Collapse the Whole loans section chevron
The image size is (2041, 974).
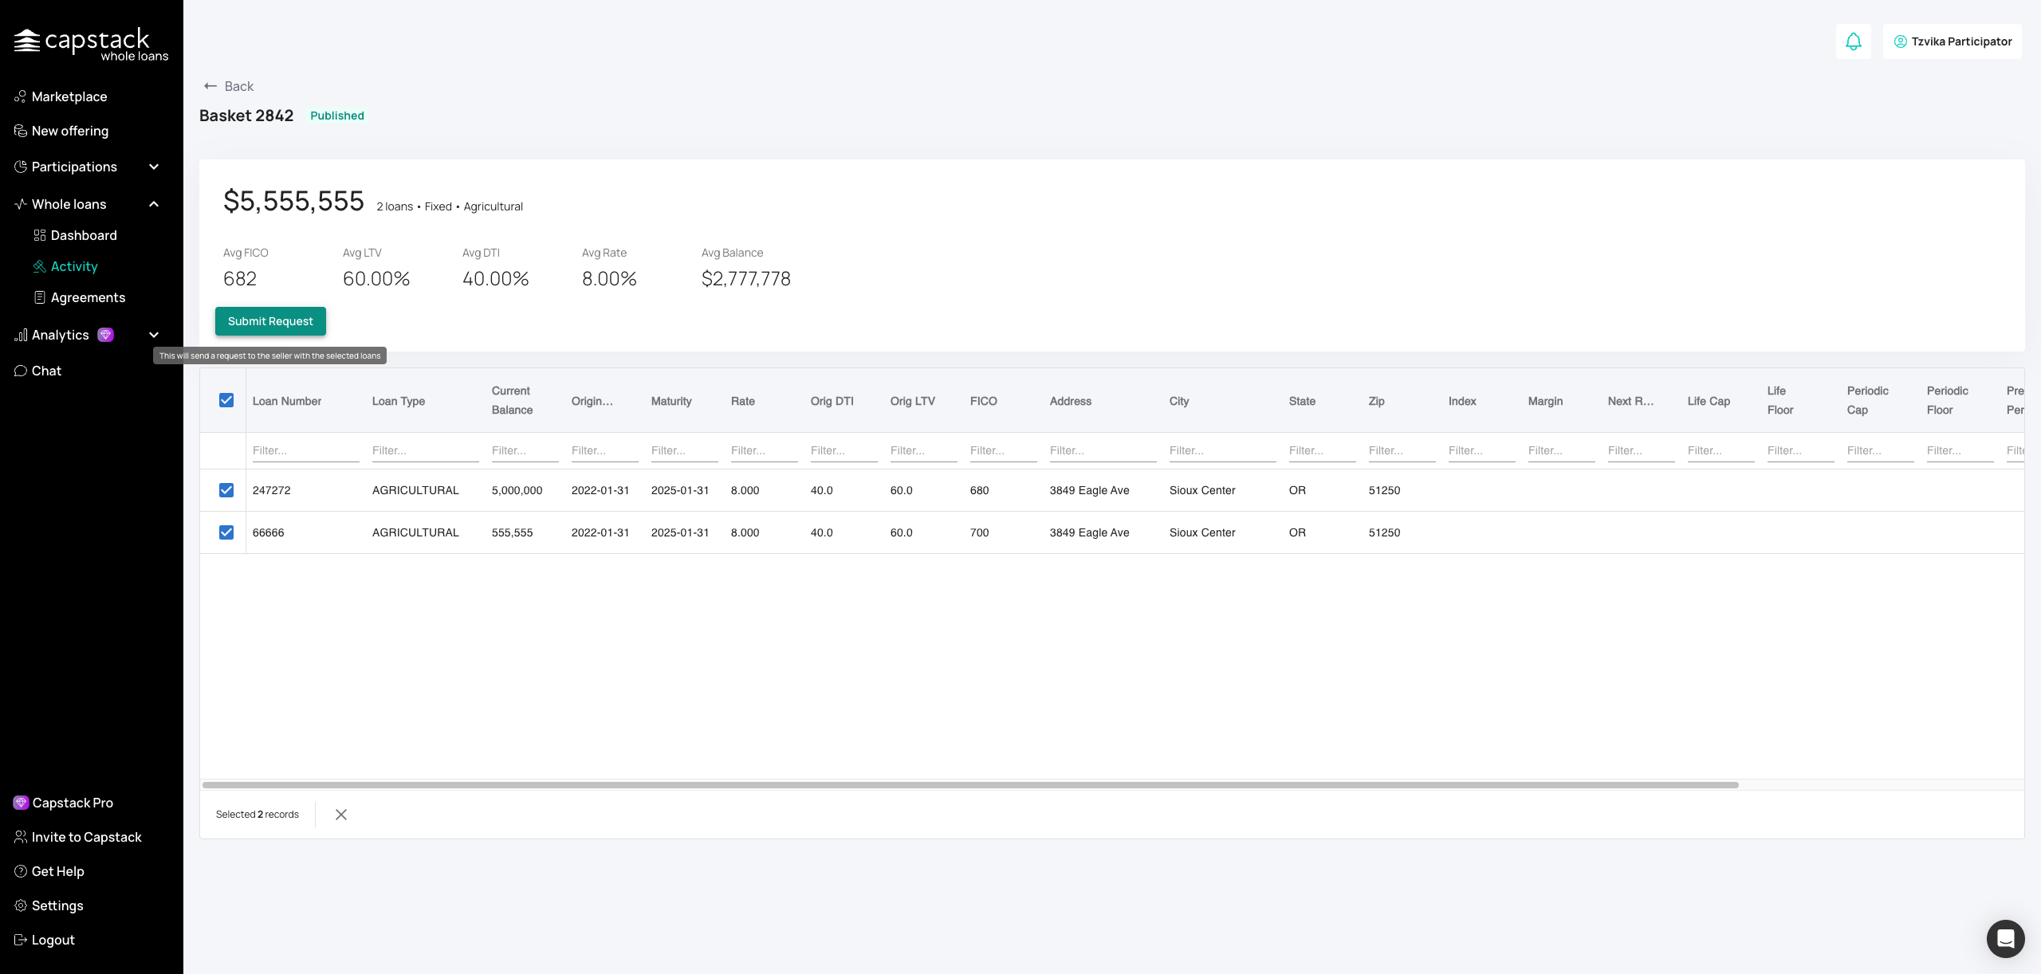pyautogui.click(x=154, y=204)
